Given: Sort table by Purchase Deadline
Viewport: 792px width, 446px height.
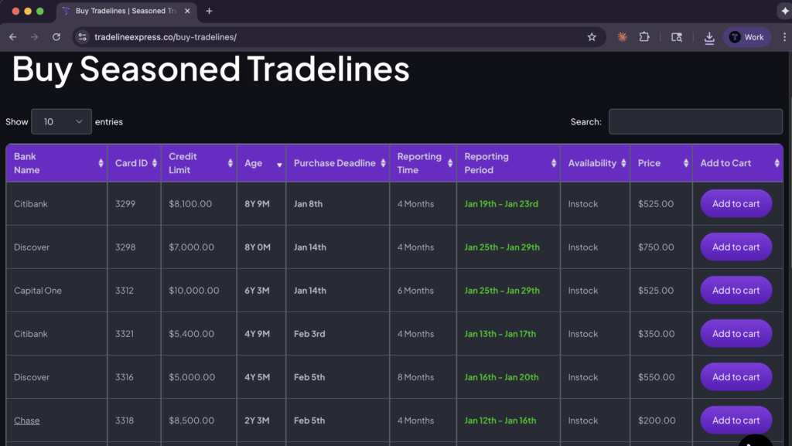Looking at the screenshot, I should pyautogui.click(x=338, y=163).
